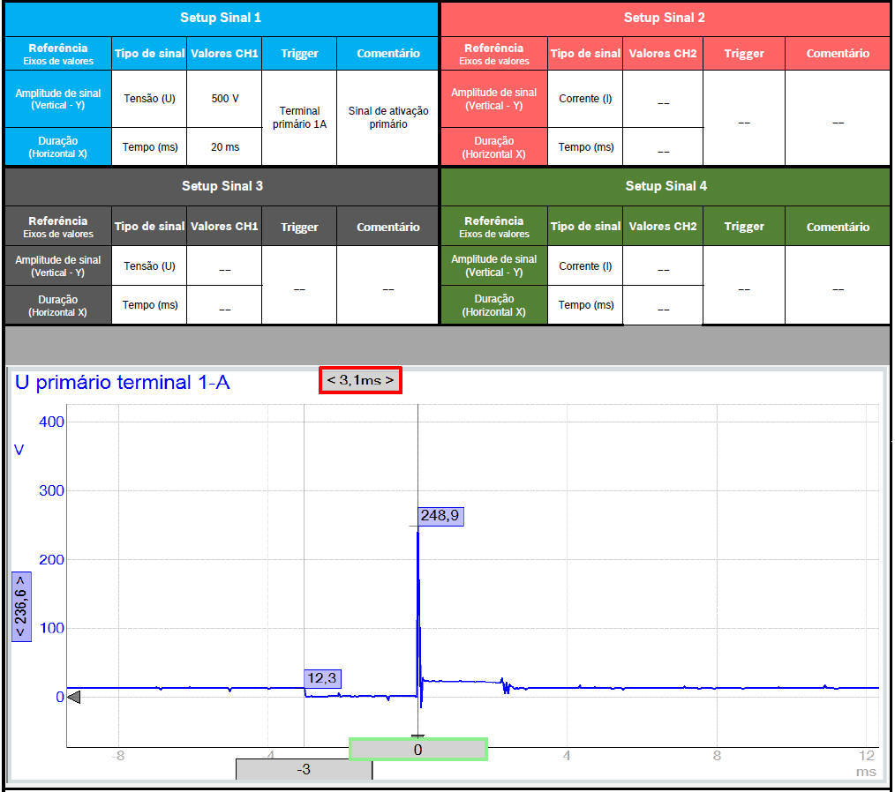Click the Sinal de ativação primário comment
The height and width of the screenshot is (792, 895).
click(387, 118)
